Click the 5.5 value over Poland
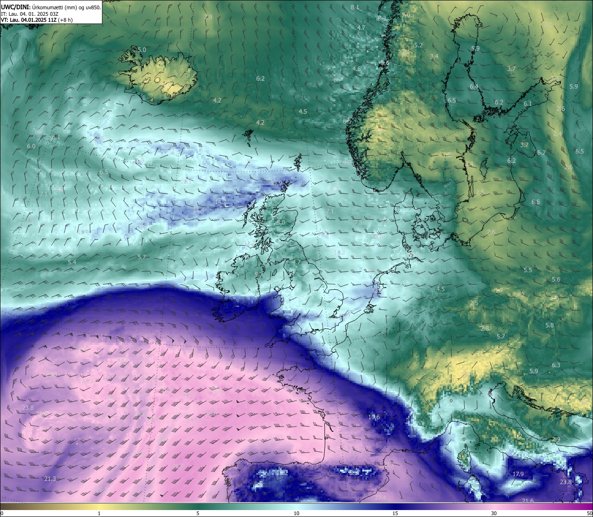The image size is (593, 517). coord(528,270)
